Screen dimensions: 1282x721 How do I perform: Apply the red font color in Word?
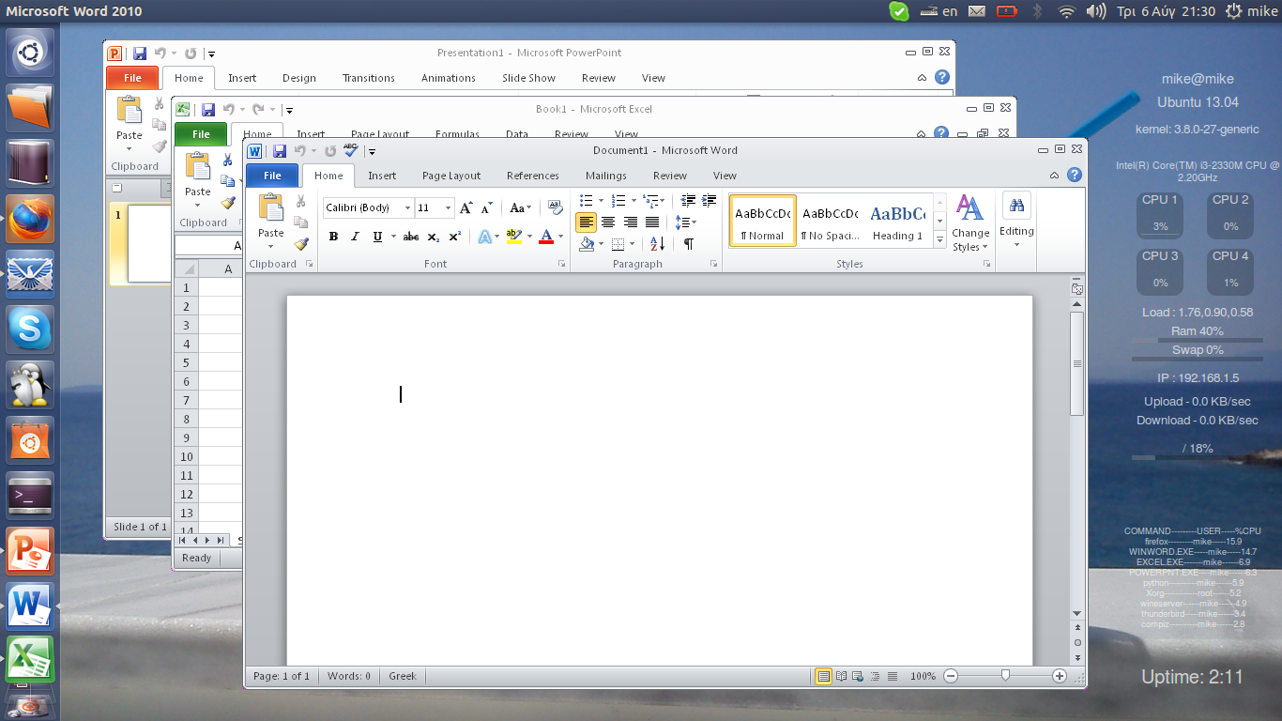pyautogui.click(x=546, y=237)
